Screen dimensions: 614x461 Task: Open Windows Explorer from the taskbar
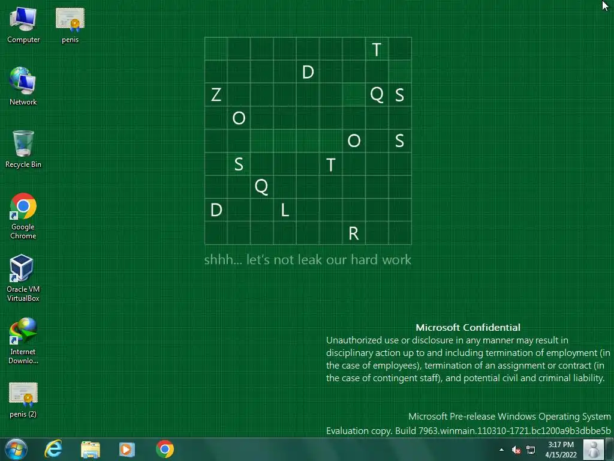pos(91,449)
